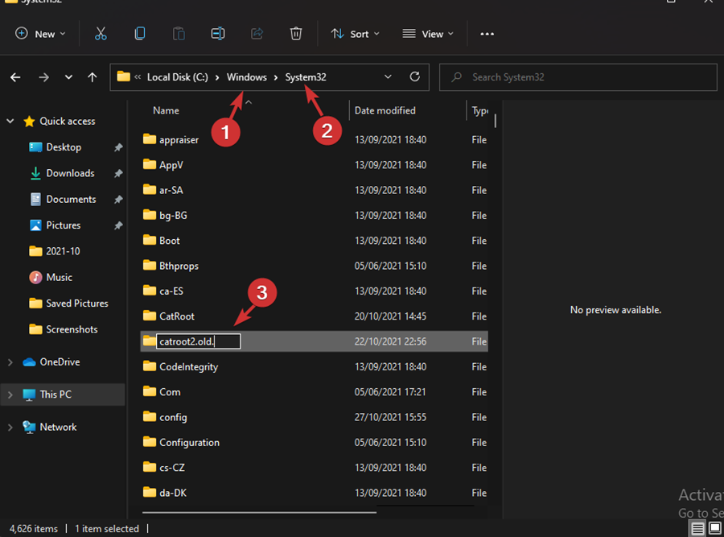The height and width of the screenshot is (537, 724).
Task: Expand address bar history dropdown
Action: [x=388, y=76]
